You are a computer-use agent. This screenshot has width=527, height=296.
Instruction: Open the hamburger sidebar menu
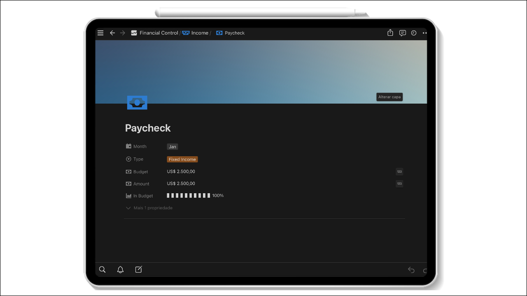coord(100,33)
